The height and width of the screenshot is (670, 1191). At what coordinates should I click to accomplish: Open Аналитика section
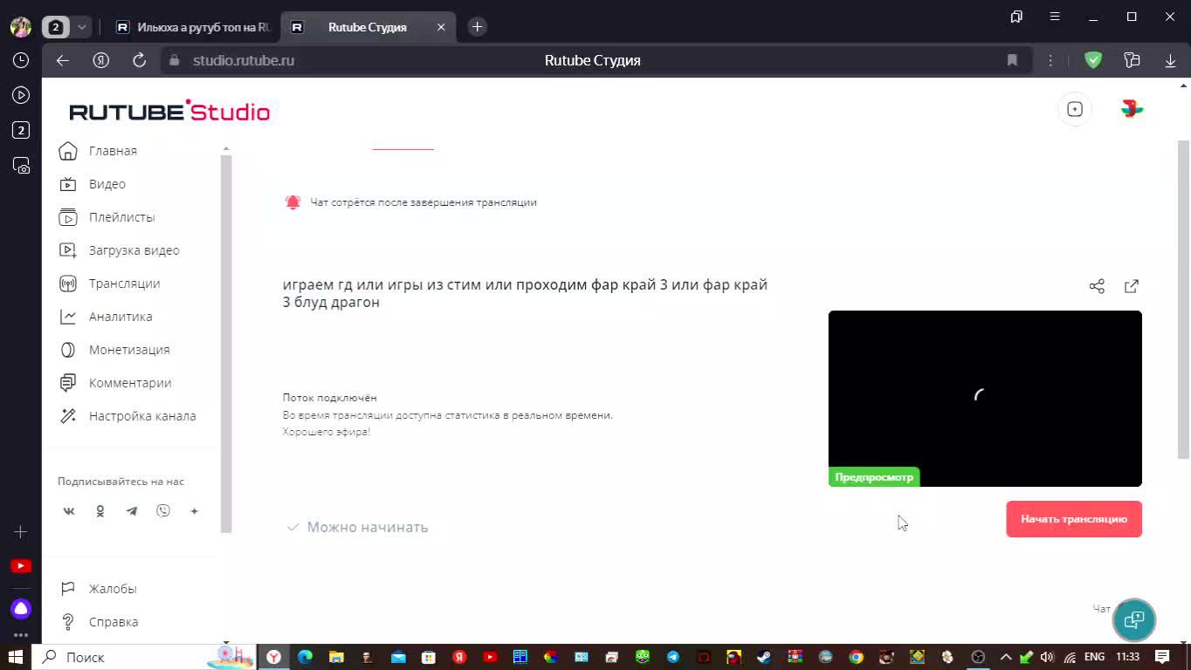[x=106, y=317]
